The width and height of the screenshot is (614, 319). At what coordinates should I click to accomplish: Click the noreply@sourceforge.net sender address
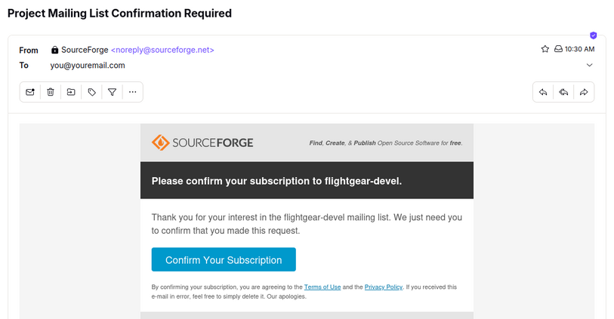pyautogui.click(x=162, y=50)
